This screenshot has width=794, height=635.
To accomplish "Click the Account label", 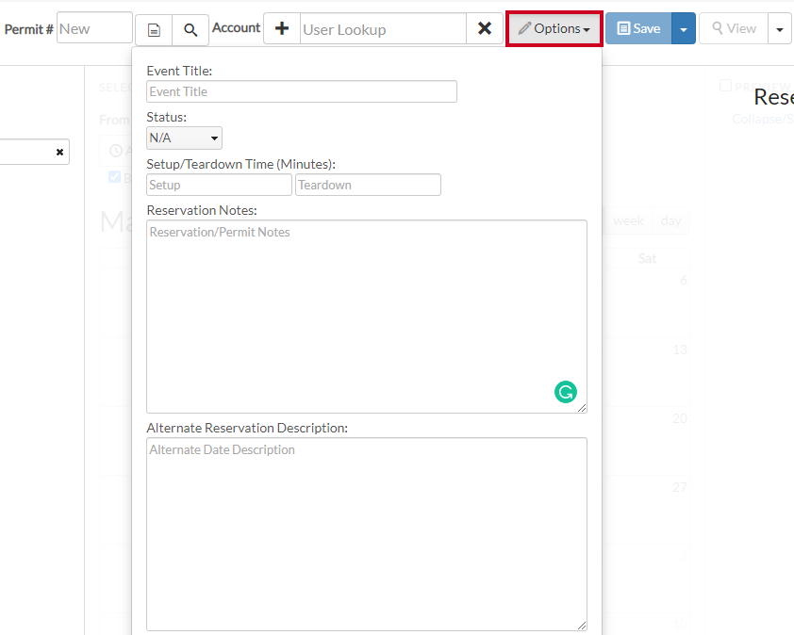I will tap(236, 27).
